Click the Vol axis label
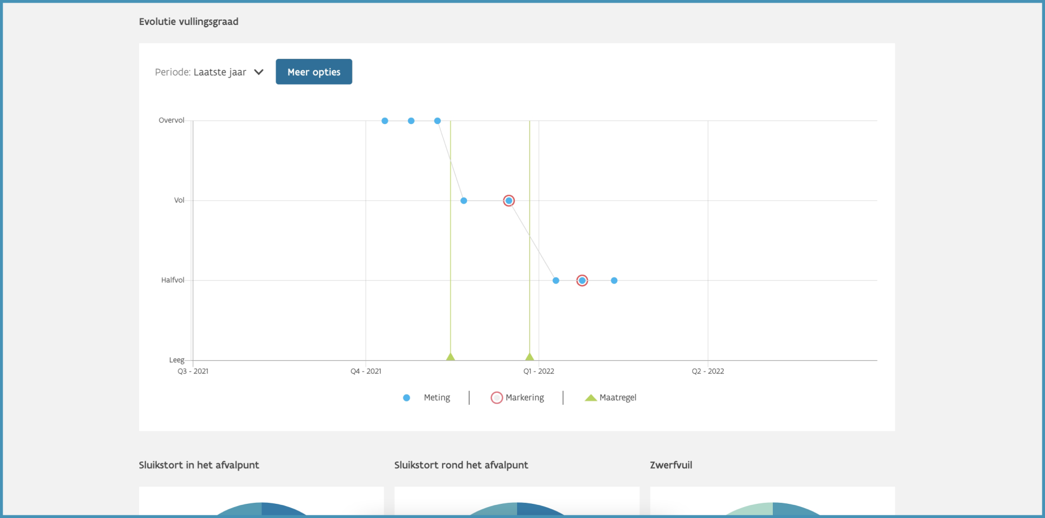This screenshot has width=1045, height=518. pyautogui.click(x=179, y=200)
